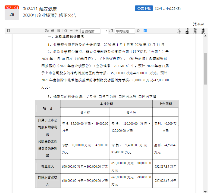Click the 修正后 column header
Screen dimensions: 210x193
coord(131,112)
